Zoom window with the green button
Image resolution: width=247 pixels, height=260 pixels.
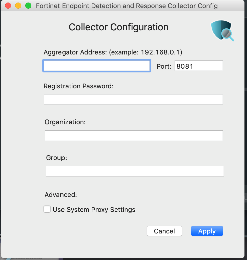click(x=28, y=6)
